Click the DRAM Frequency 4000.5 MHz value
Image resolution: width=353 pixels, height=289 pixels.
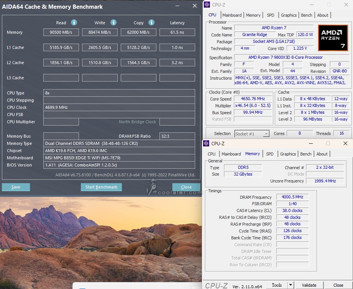pos(292,197)
